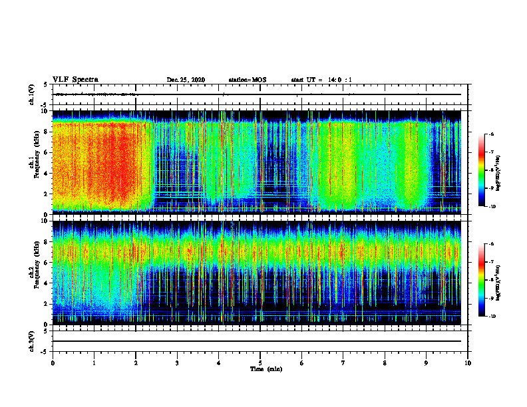Click the time axis tick label "3"
Viewport: 527px width, 407px height.
177,362
